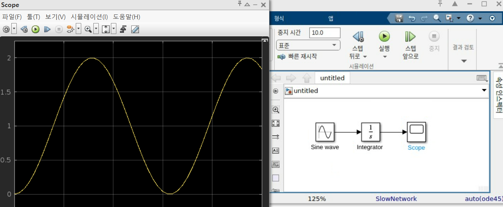The height and width of the screenshot is (207, 503).
Task: Expand the 결과 검토 section arrow
Action: (464, 61)
